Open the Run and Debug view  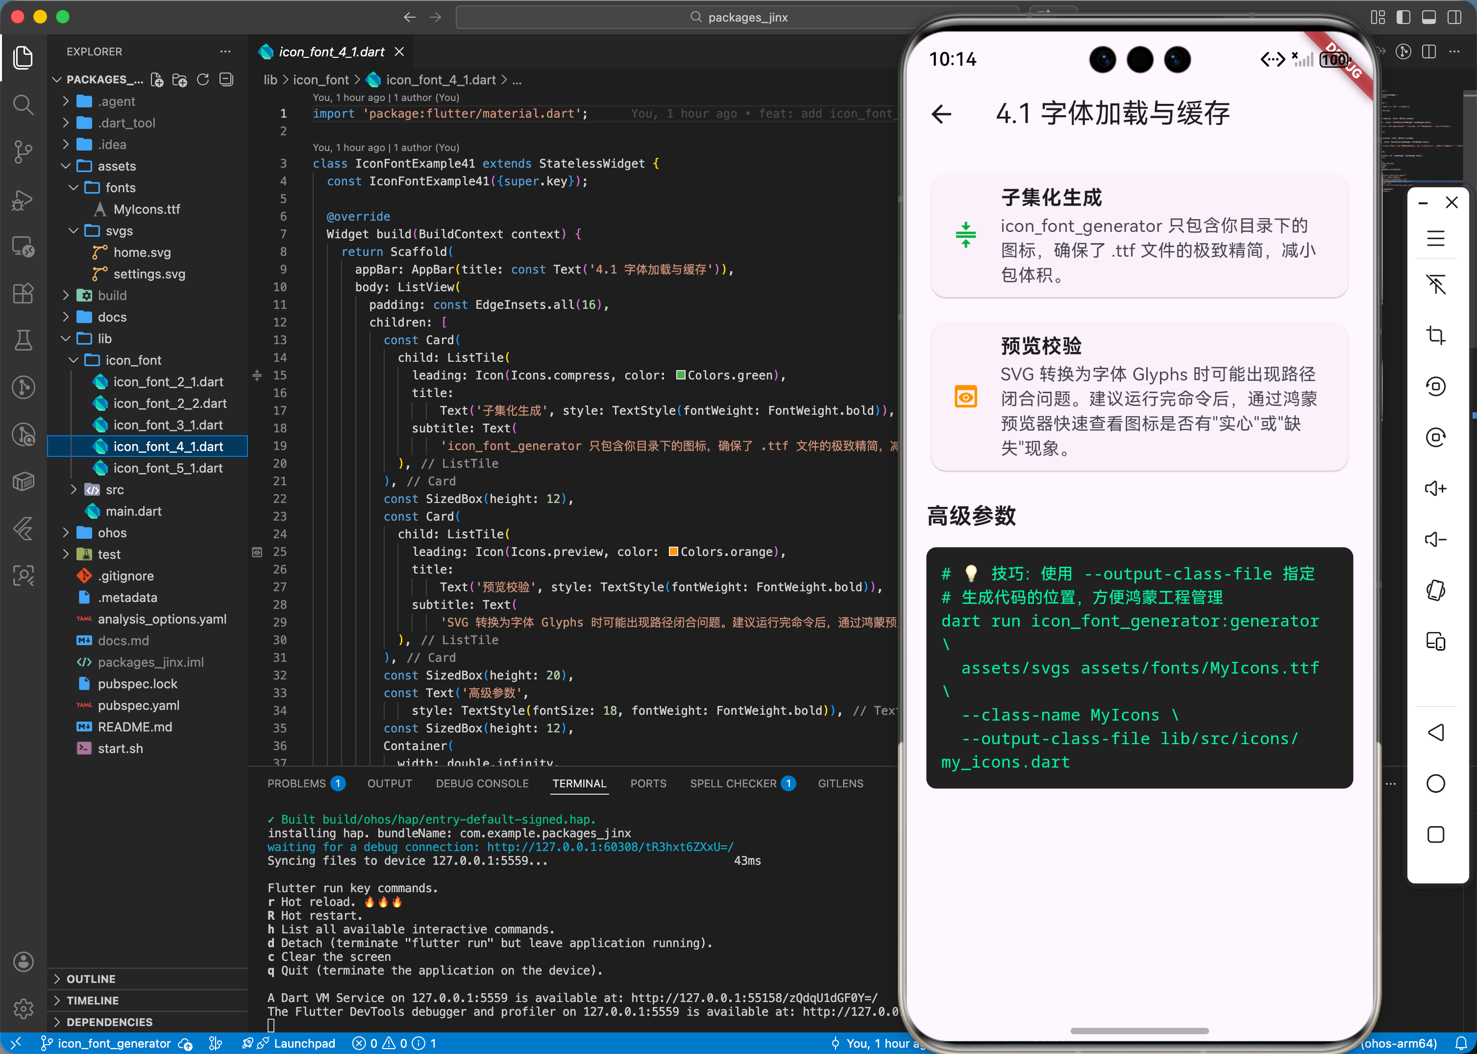click(x=24, y=200)
